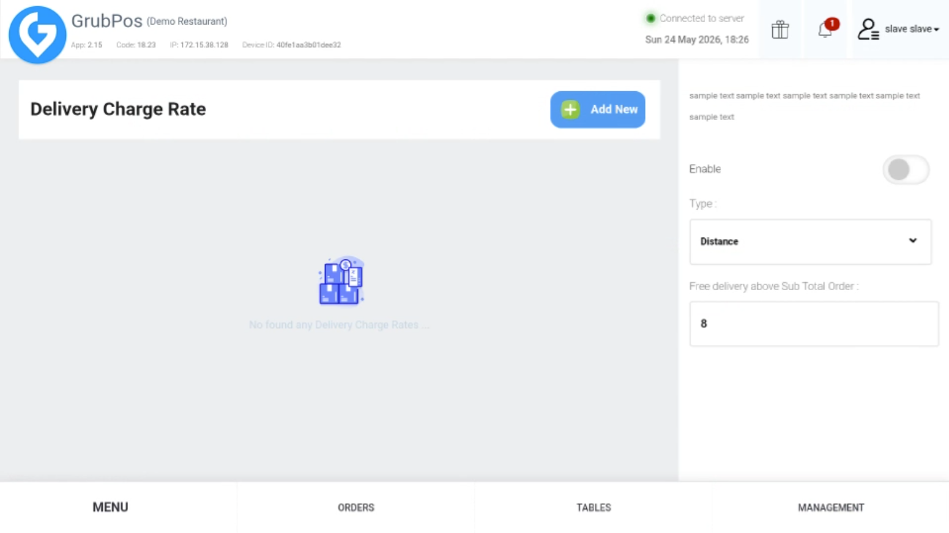
Task: Click the Device ID value
Action: [308, 45]
